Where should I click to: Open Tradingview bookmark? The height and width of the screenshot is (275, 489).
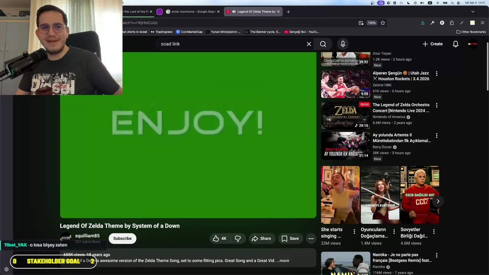click(161, 32)
